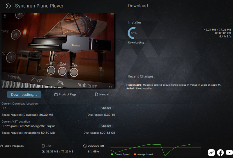Screen dimensions: 233x158
Task: Click the Manual link text
Action: [x=104, y=94]
